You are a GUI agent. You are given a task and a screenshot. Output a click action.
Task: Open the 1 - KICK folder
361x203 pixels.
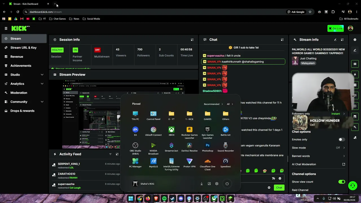coord(190,116)
